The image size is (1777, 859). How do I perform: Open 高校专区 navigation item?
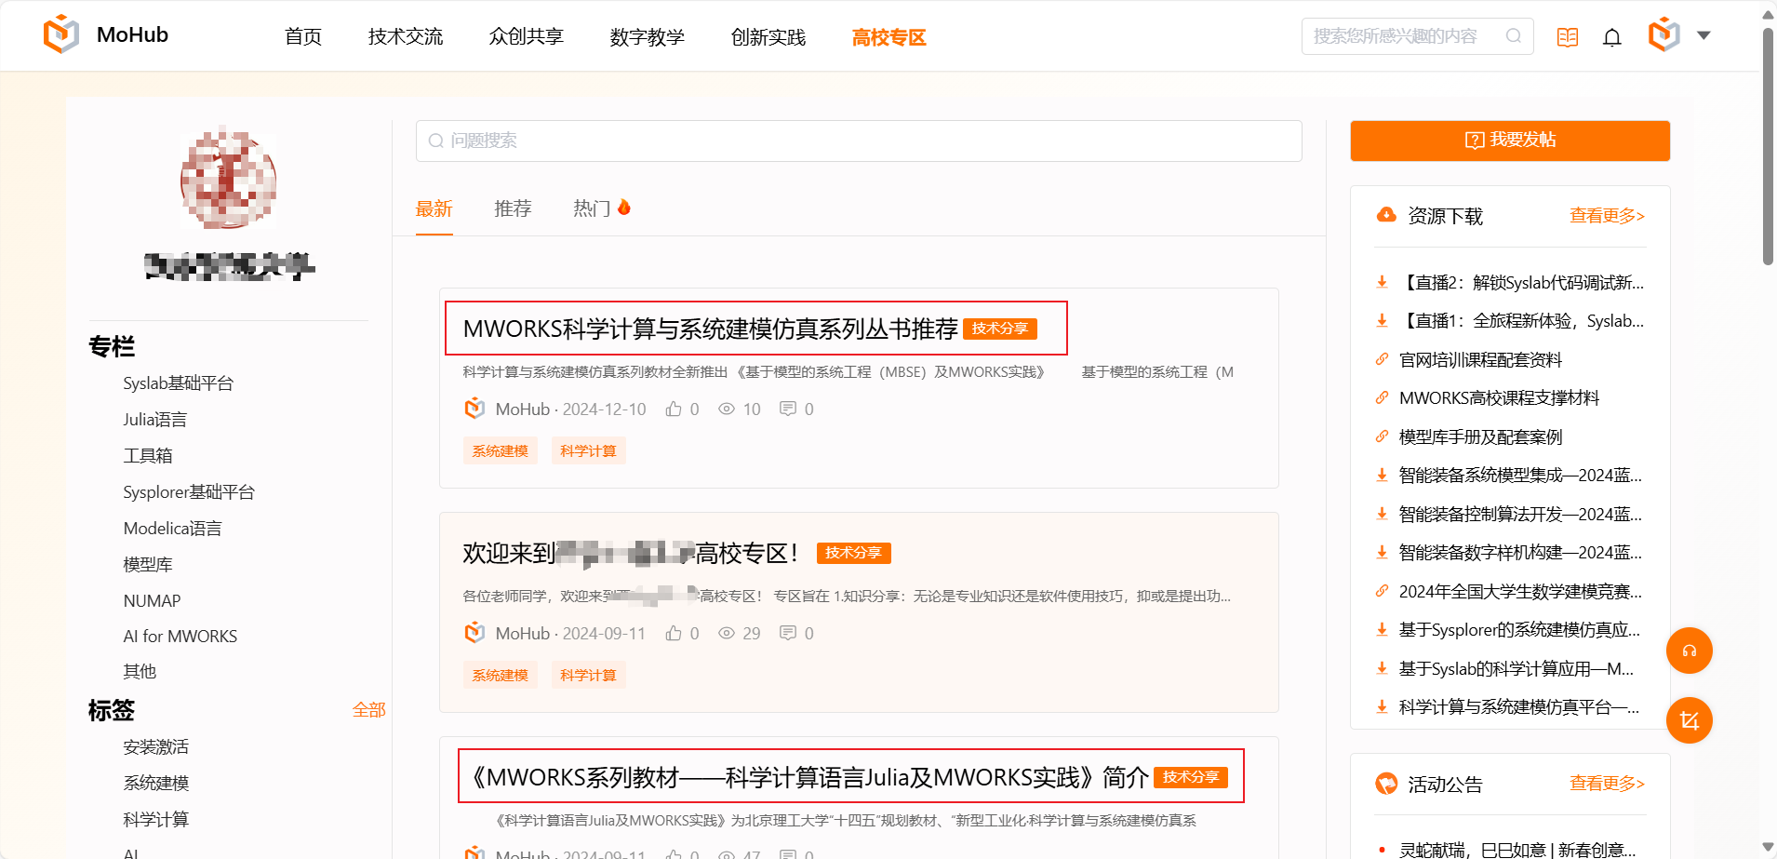pos(889,37)
